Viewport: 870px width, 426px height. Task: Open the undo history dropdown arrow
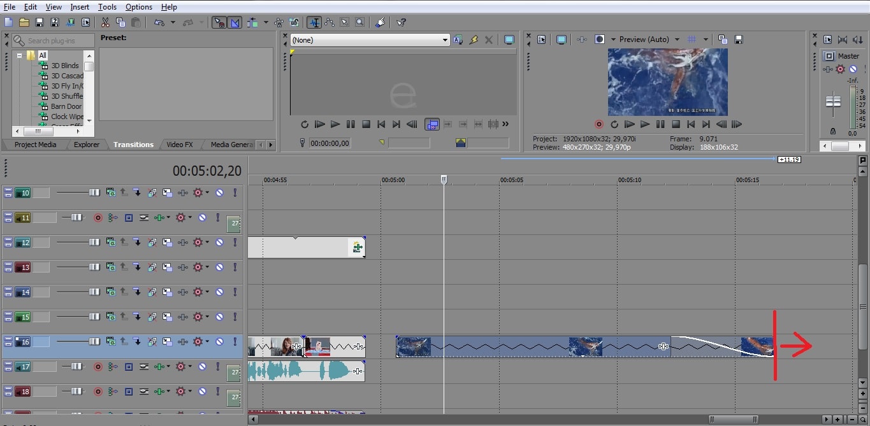tap(173, 22)
